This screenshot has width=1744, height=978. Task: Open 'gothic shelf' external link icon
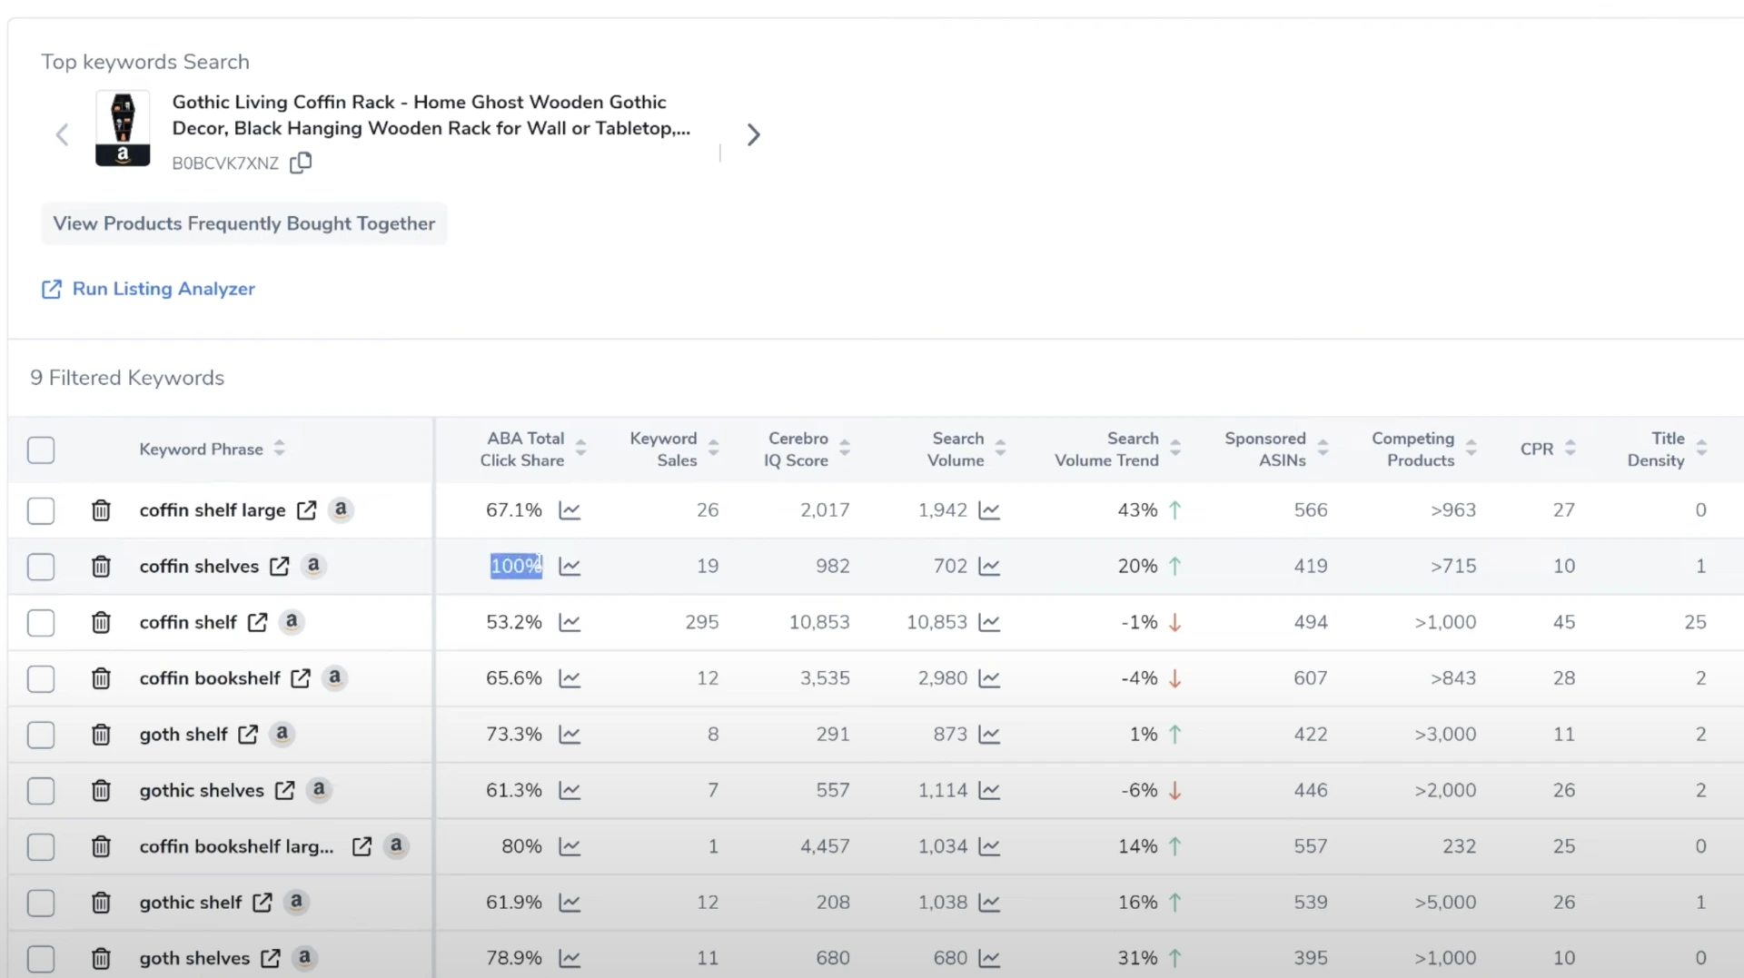263,903
